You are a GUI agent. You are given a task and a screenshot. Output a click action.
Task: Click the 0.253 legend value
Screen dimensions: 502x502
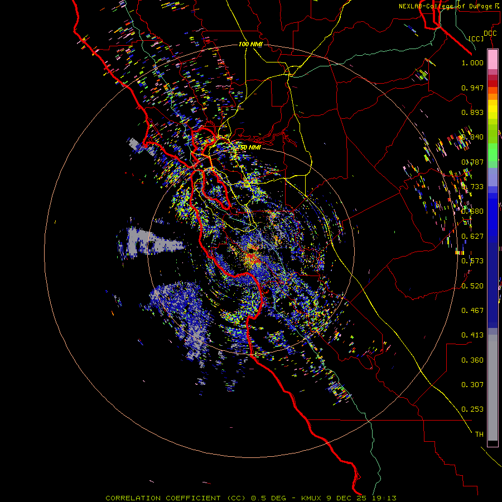click(472, 409)
